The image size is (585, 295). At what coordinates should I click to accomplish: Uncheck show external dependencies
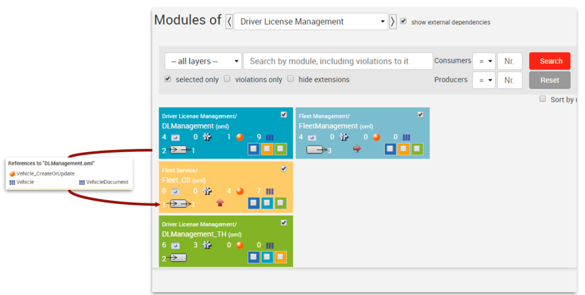[x=404, y=21]
